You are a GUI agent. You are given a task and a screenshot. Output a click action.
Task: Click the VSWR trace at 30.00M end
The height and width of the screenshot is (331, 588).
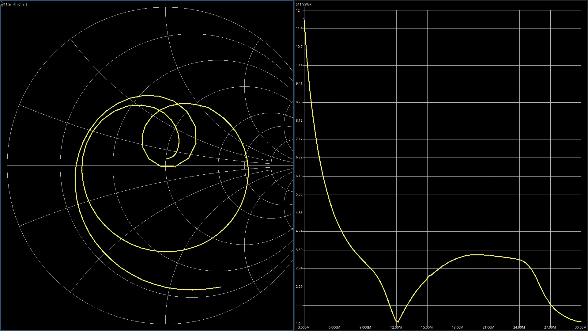pos(580,321)
